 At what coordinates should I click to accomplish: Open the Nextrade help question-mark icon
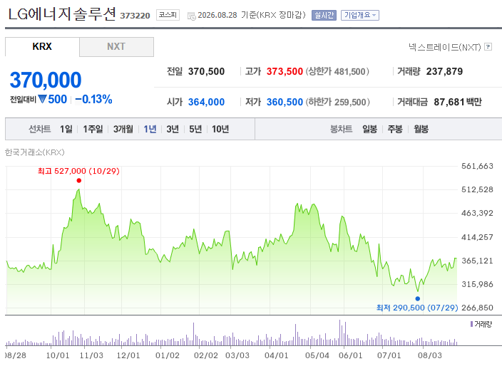[x=488, y=47]
